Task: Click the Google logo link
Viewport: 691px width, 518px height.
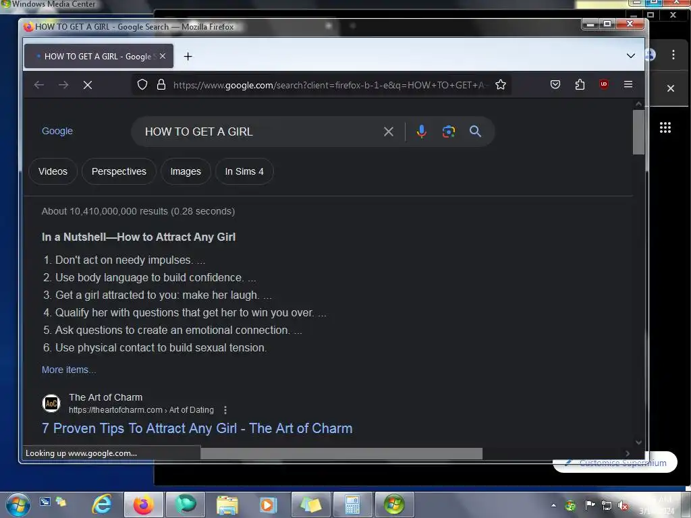Action: point(57,131)
